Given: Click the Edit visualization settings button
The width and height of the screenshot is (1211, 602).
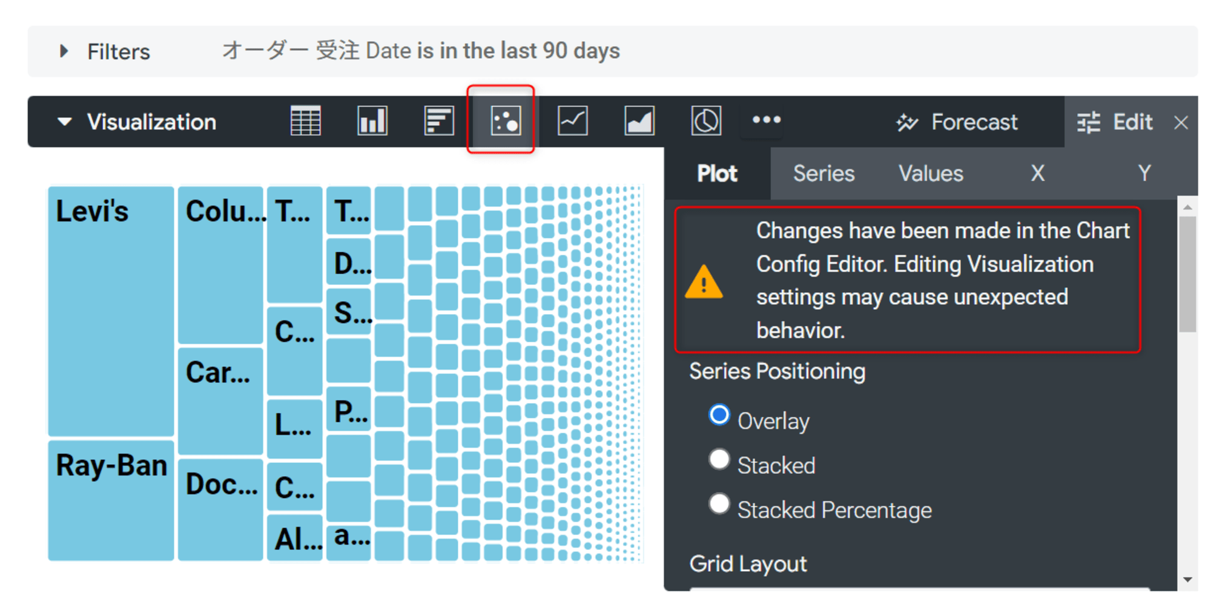Looking at the screenshot, I should (x=1115, y=122).
